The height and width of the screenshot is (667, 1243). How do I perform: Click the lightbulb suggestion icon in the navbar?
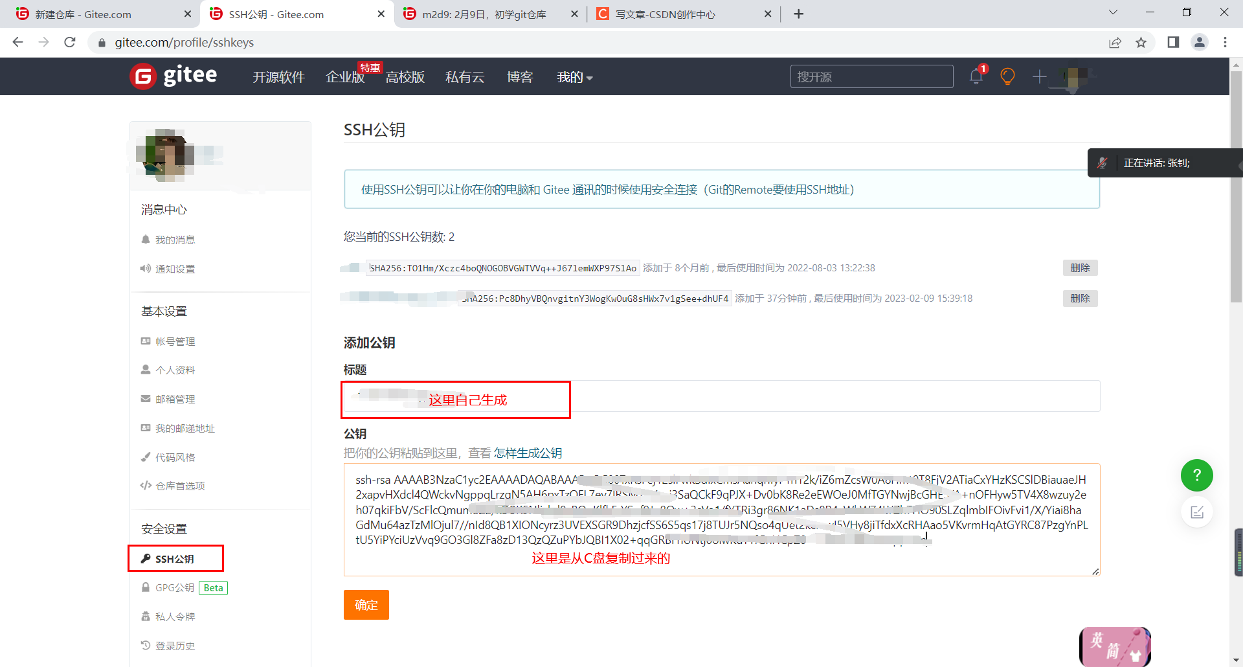[x=1007, y=76]
